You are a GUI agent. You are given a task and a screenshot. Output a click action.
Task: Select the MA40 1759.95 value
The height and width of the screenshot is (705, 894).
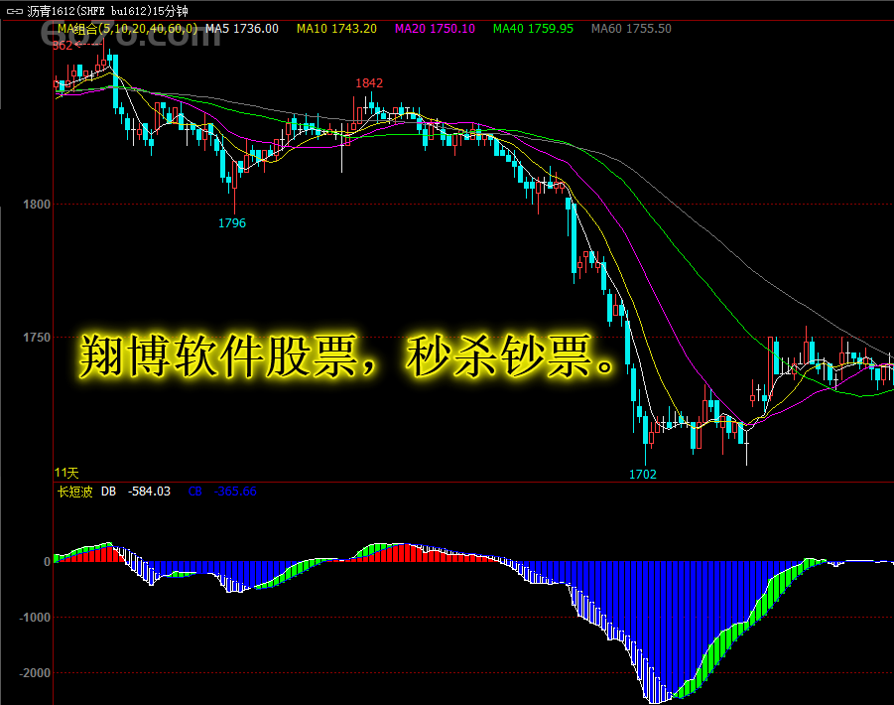(x=533, y=29)
